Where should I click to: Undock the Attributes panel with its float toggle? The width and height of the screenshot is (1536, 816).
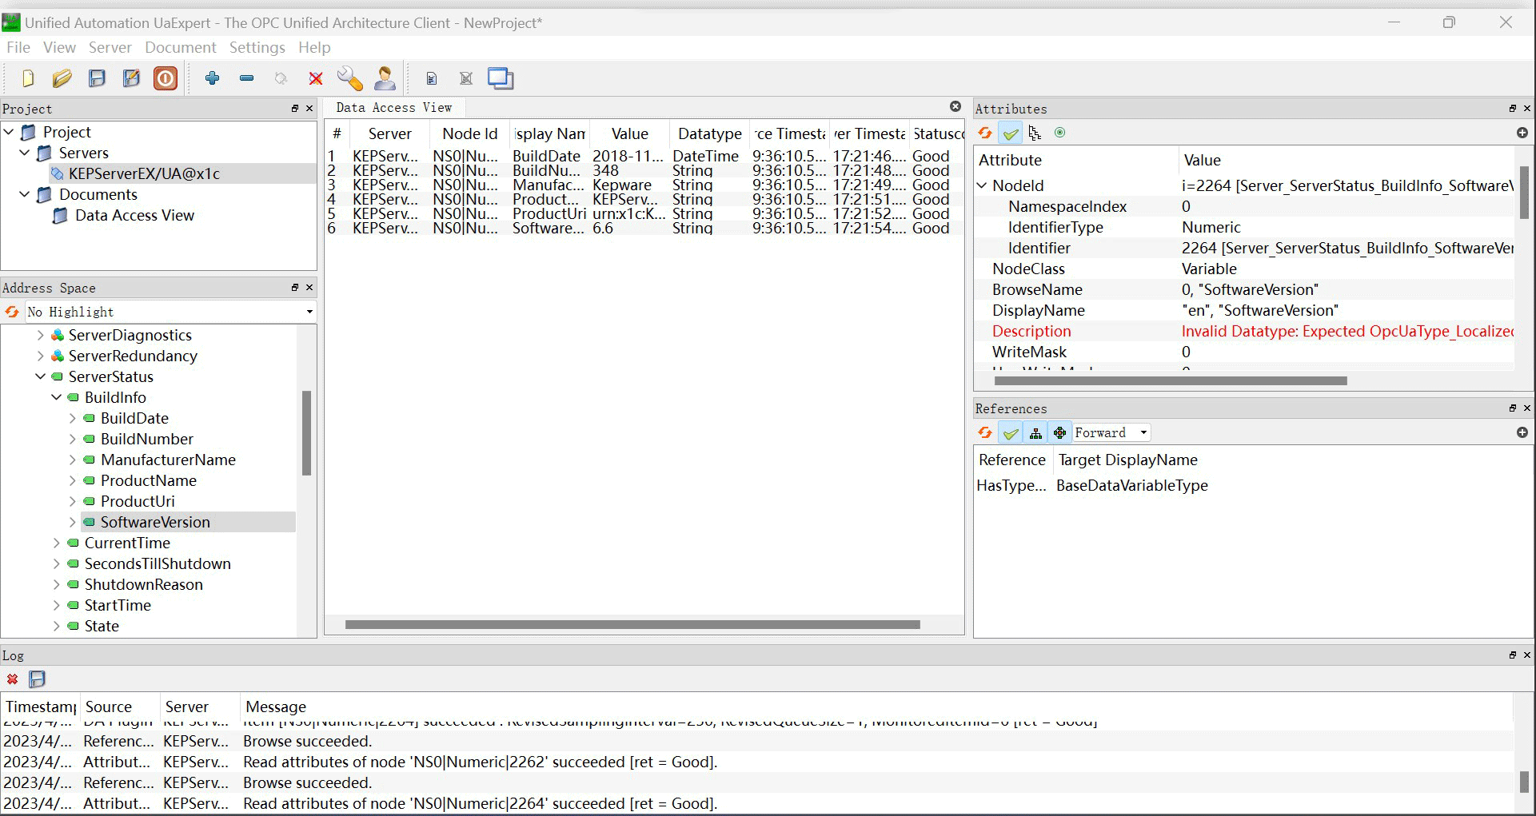1511,109
